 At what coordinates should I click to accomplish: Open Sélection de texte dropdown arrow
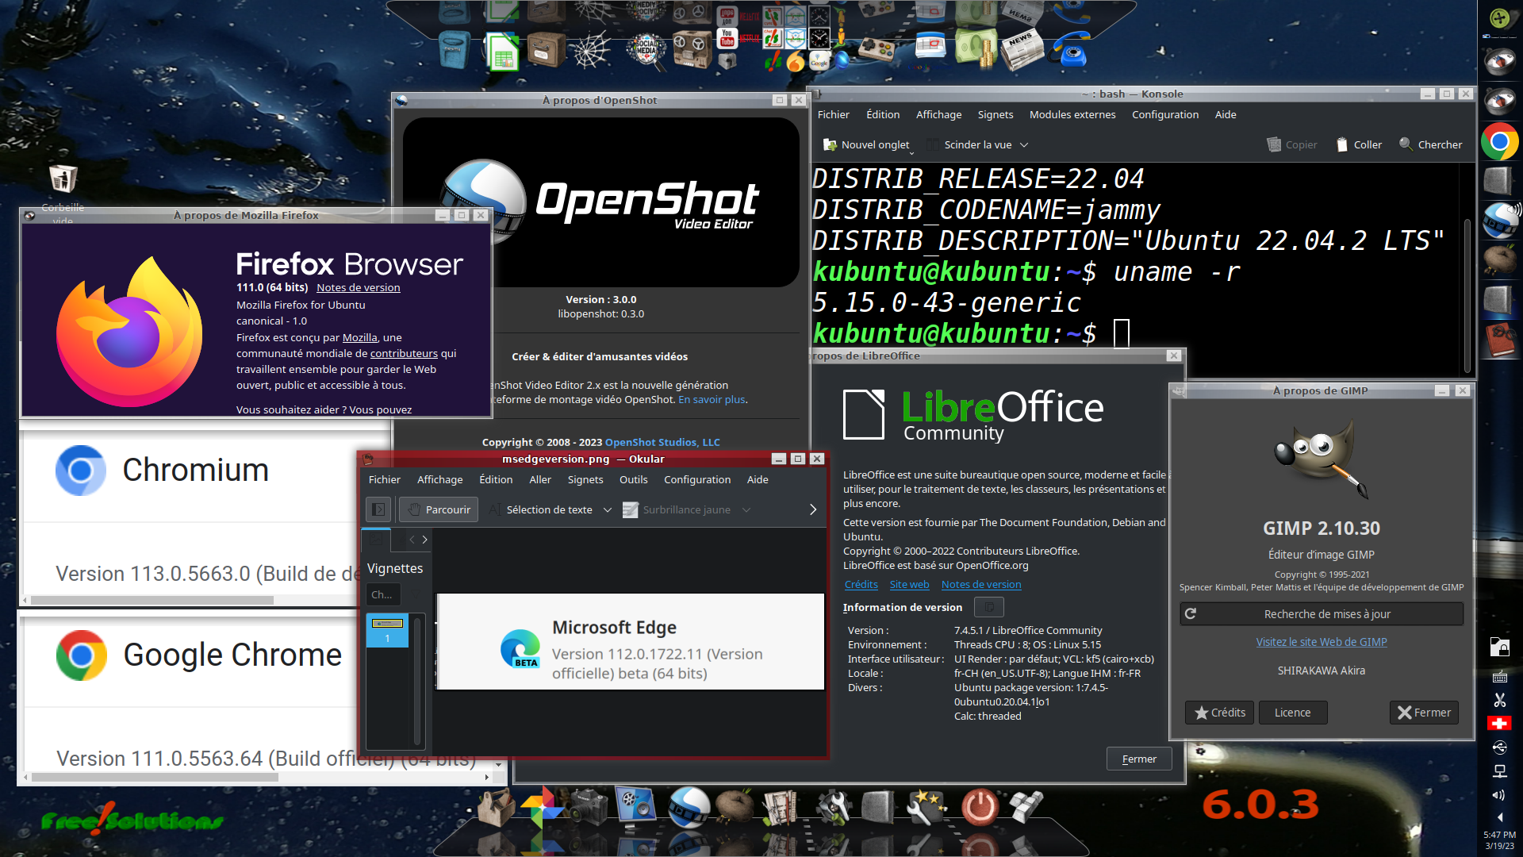click(608, 509)
